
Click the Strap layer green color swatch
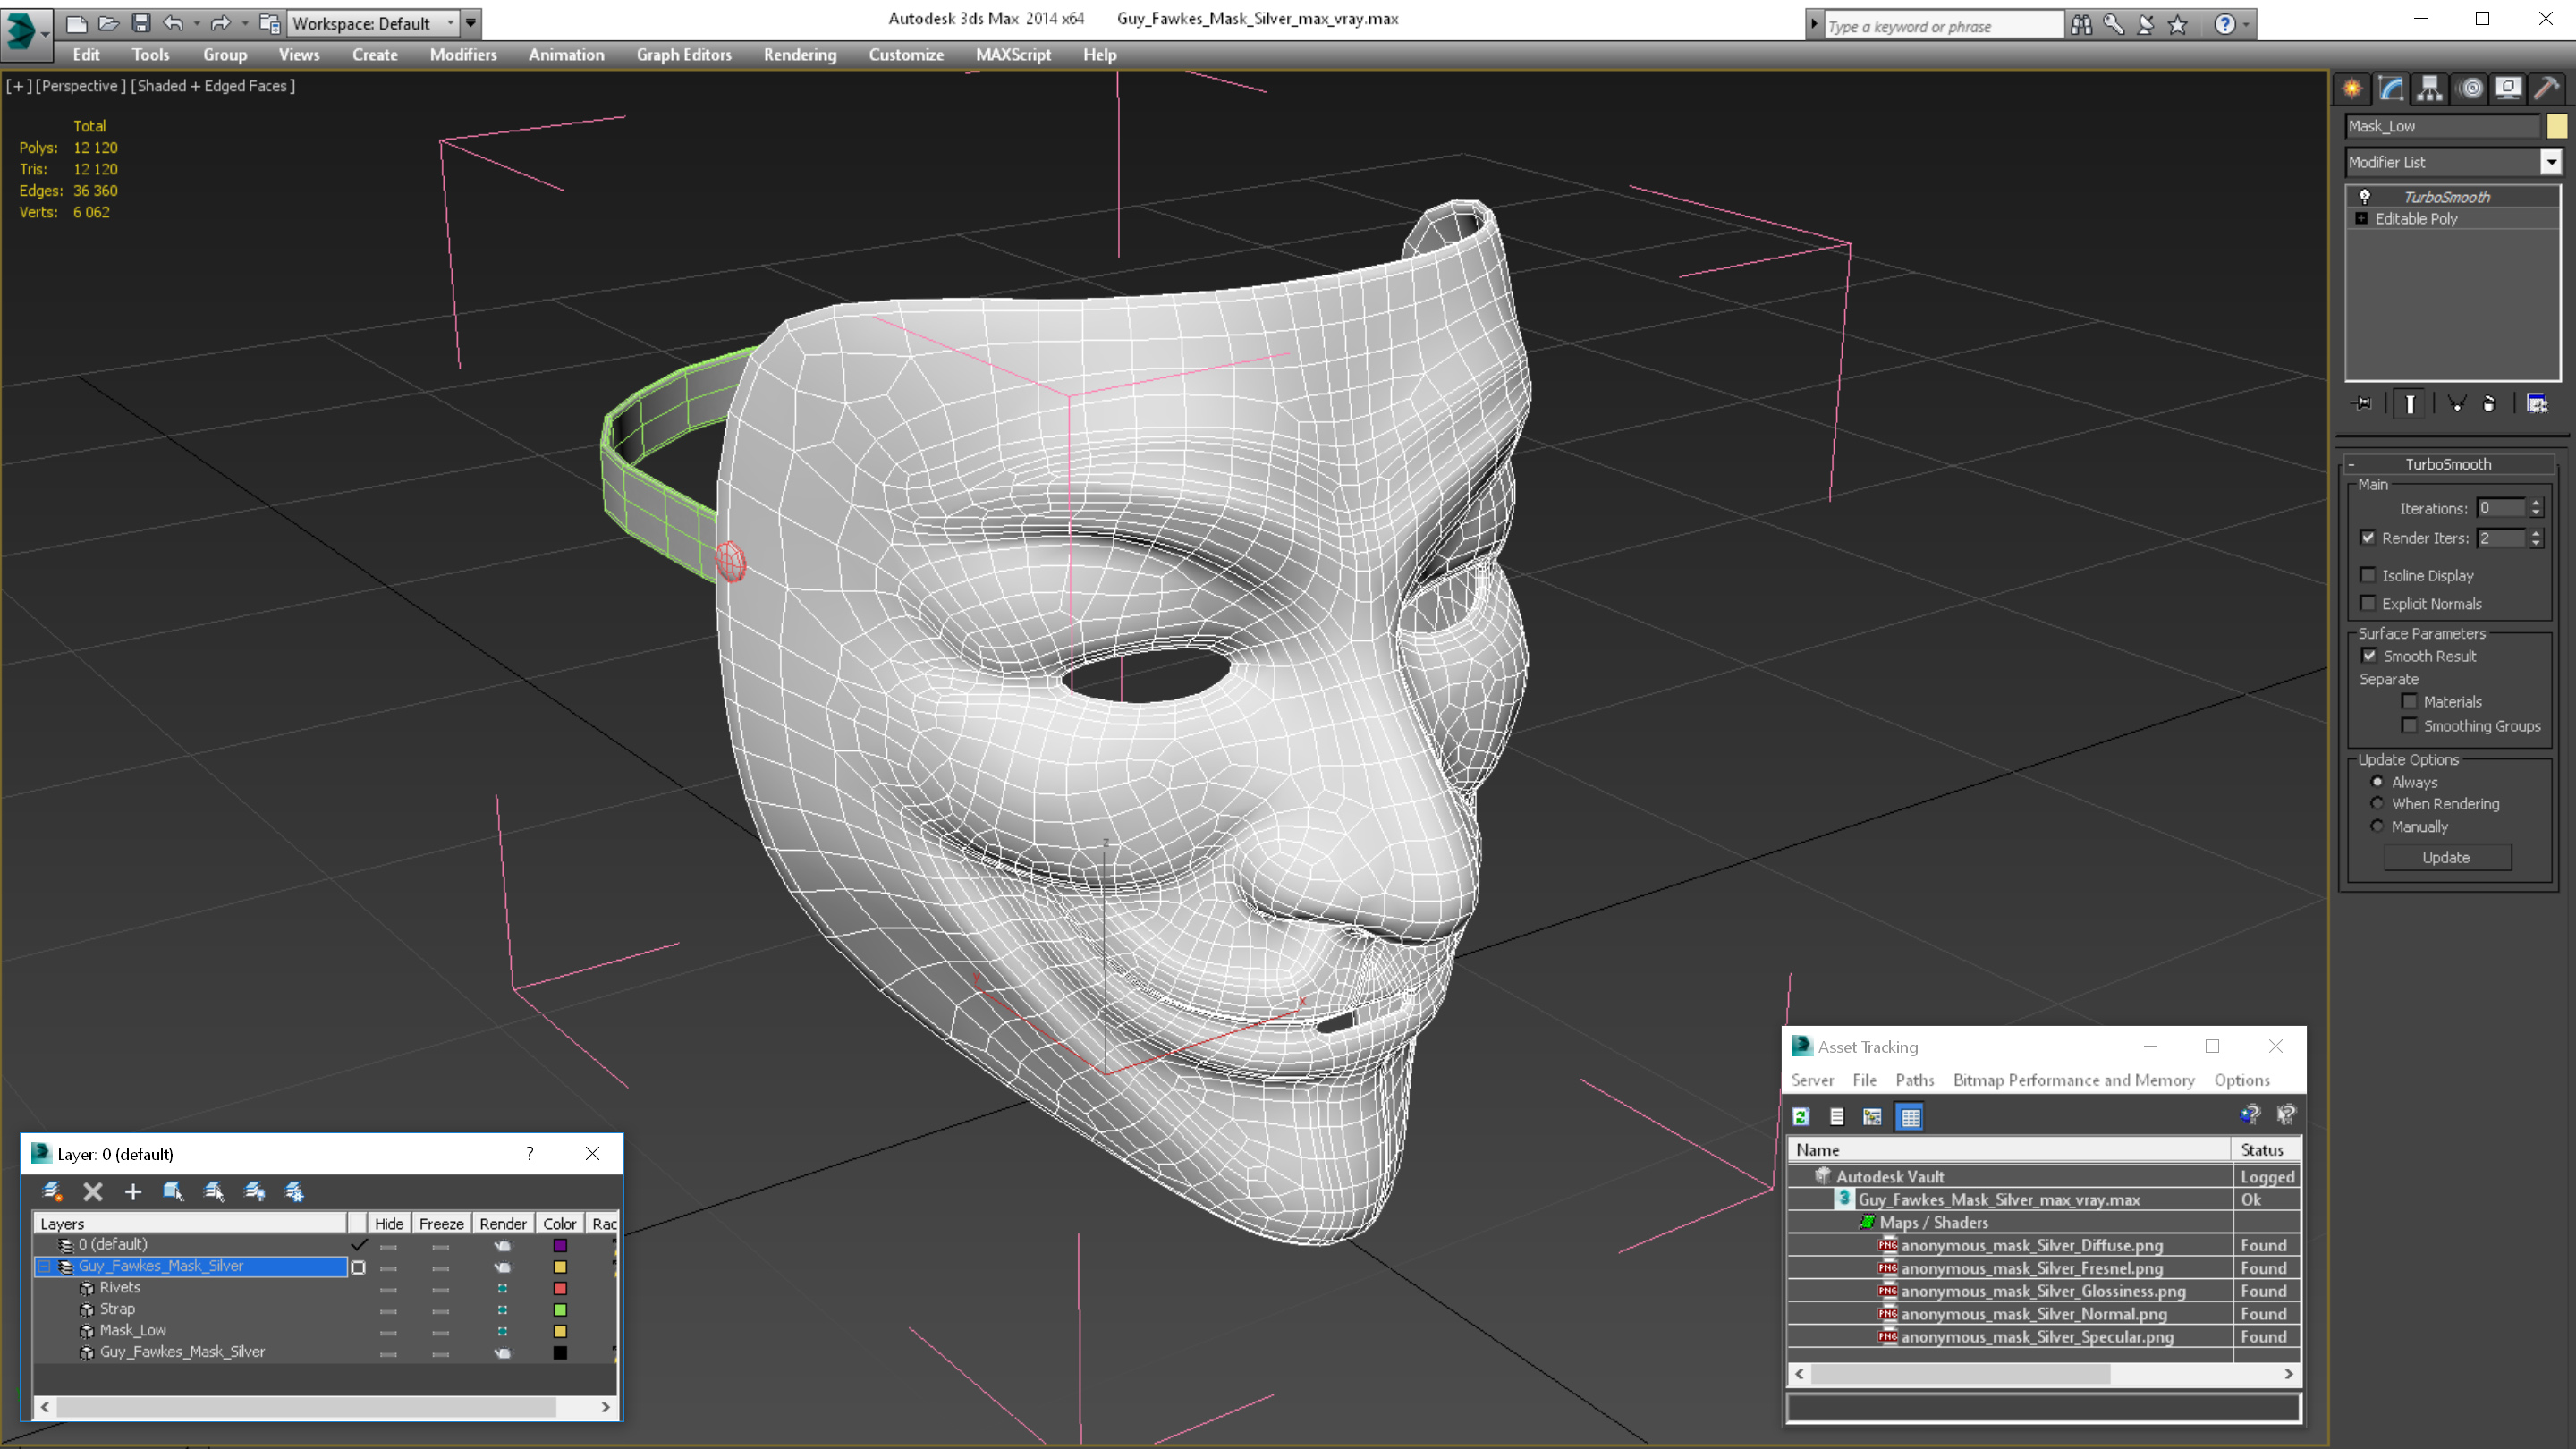pyautogui.click(x=560, y=1310)
